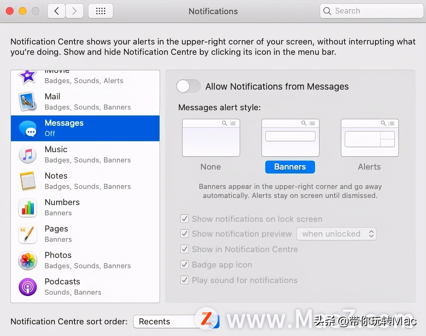Select the Pages app icon
The width and height of the screenshot is (426, 336).
point(28,234)
